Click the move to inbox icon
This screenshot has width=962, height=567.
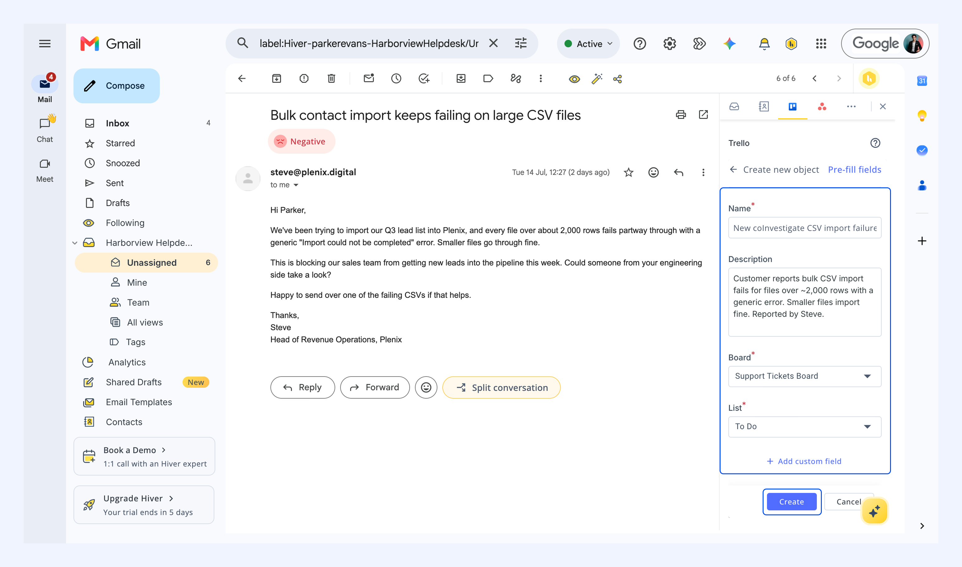[x=461, y=79]
